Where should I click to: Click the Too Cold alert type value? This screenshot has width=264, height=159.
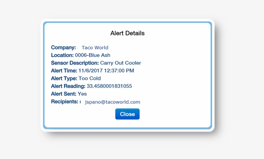point(90,79)
